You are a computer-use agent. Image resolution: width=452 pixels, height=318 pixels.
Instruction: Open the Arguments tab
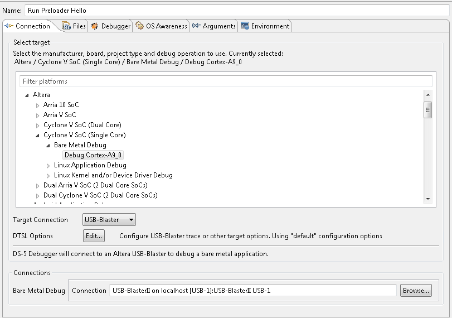tap(213, 26)
